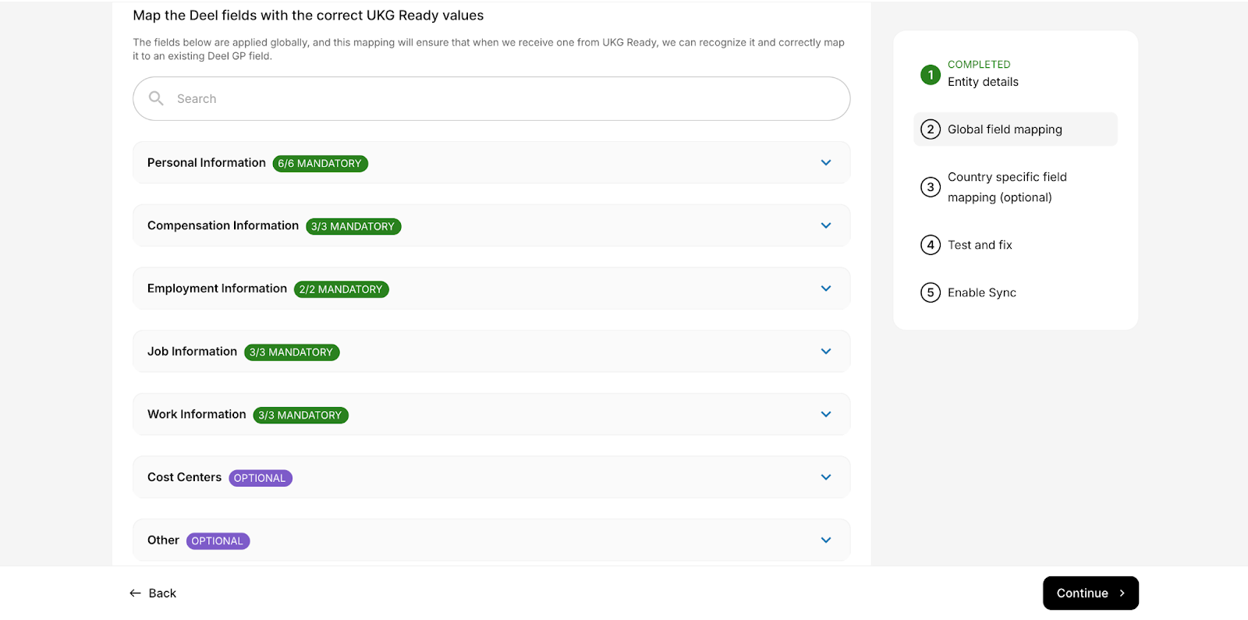Select the Global field mapping step
The width and height of the screenshot is (1248, 620).
[x=1015, y=129]
